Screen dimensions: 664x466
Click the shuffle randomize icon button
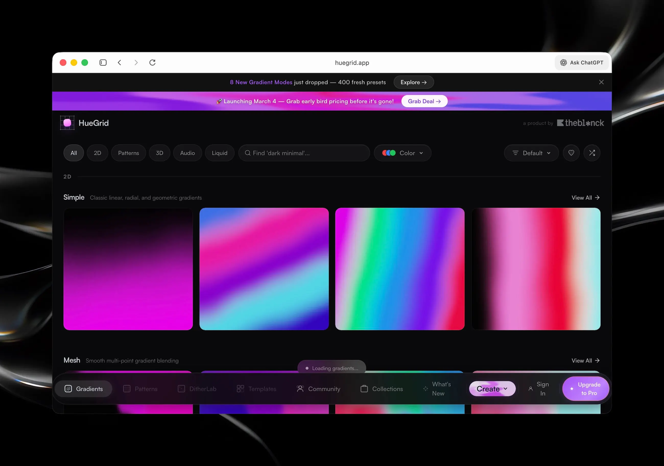coord(592,153)
